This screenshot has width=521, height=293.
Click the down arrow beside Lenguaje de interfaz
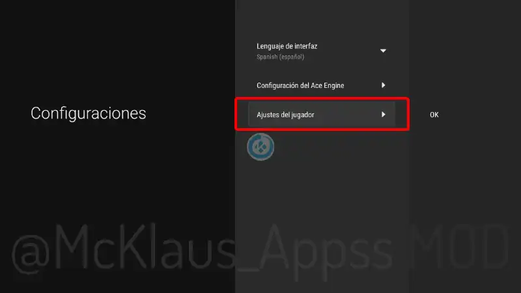[383, 51]
